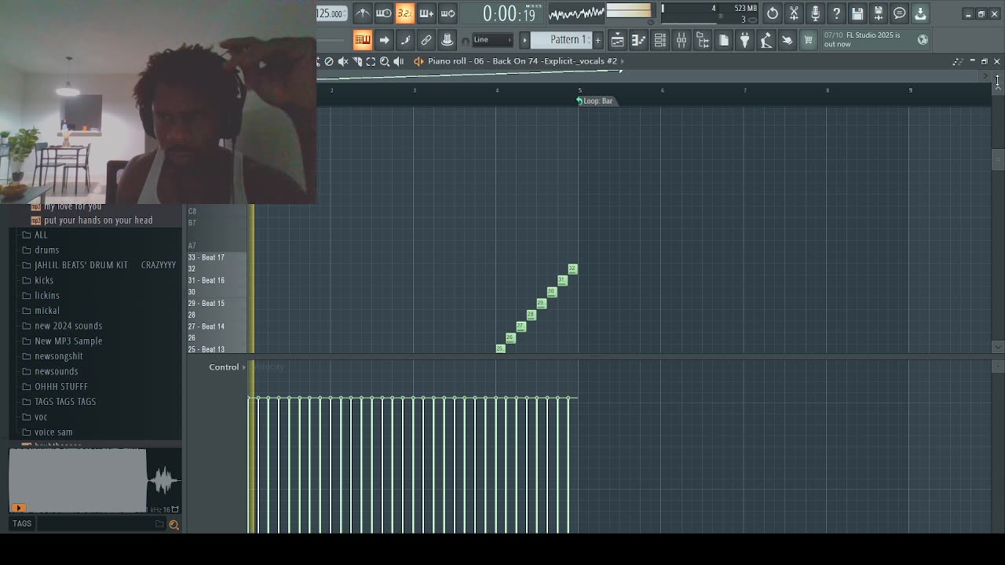The image size is (1005, 565).
Task: Click the download arrow icon
Action: [920, 13]
